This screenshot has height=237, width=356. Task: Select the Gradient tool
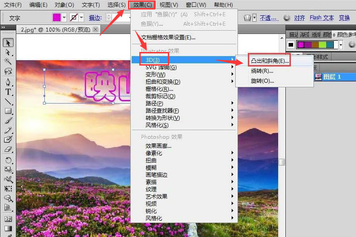(8, 228)
